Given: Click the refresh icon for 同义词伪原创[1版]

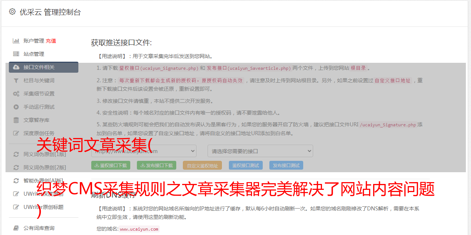Looking at the screenshot, I should 16,154.
